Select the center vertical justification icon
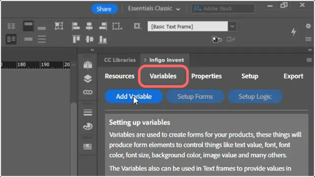Image resolution: width=315 pixels, height=177 pixels. coord(28,39)
